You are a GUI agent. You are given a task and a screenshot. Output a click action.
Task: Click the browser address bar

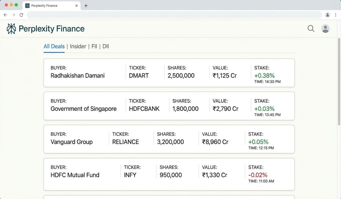(173, 15)
